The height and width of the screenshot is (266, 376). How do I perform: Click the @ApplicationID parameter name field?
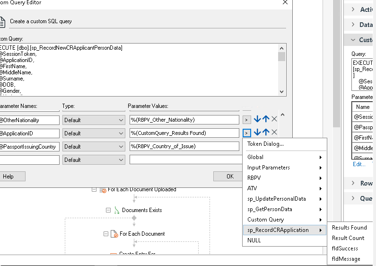29,133
